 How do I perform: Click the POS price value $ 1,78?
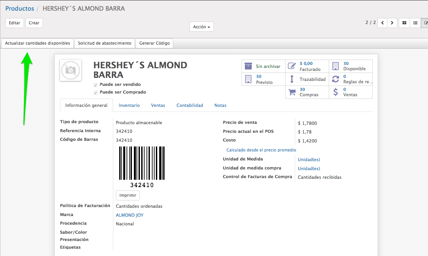pyautogui.click(x=305, y=132)
